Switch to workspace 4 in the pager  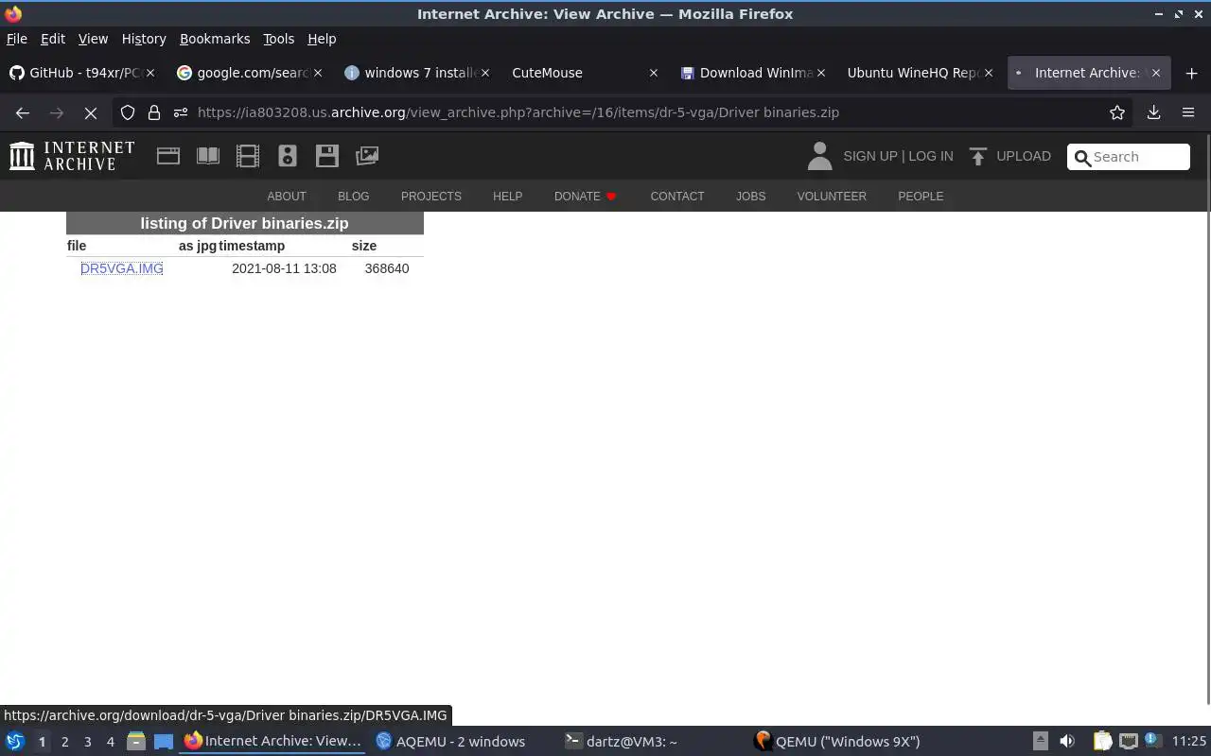(x=110, y=742)
